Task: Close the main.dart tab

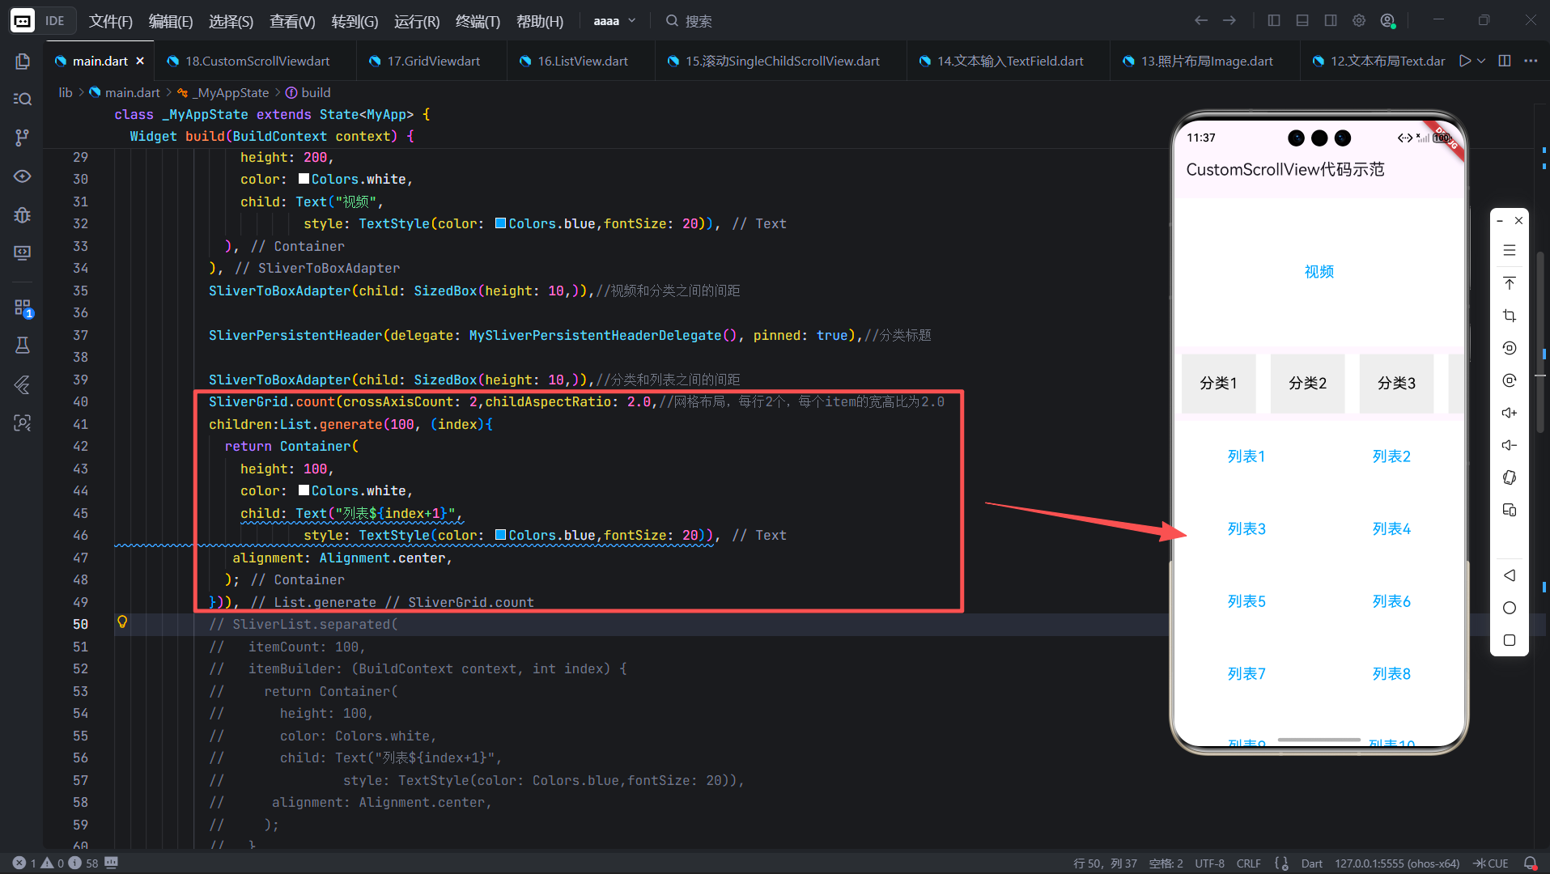Action: pos(140,61)
